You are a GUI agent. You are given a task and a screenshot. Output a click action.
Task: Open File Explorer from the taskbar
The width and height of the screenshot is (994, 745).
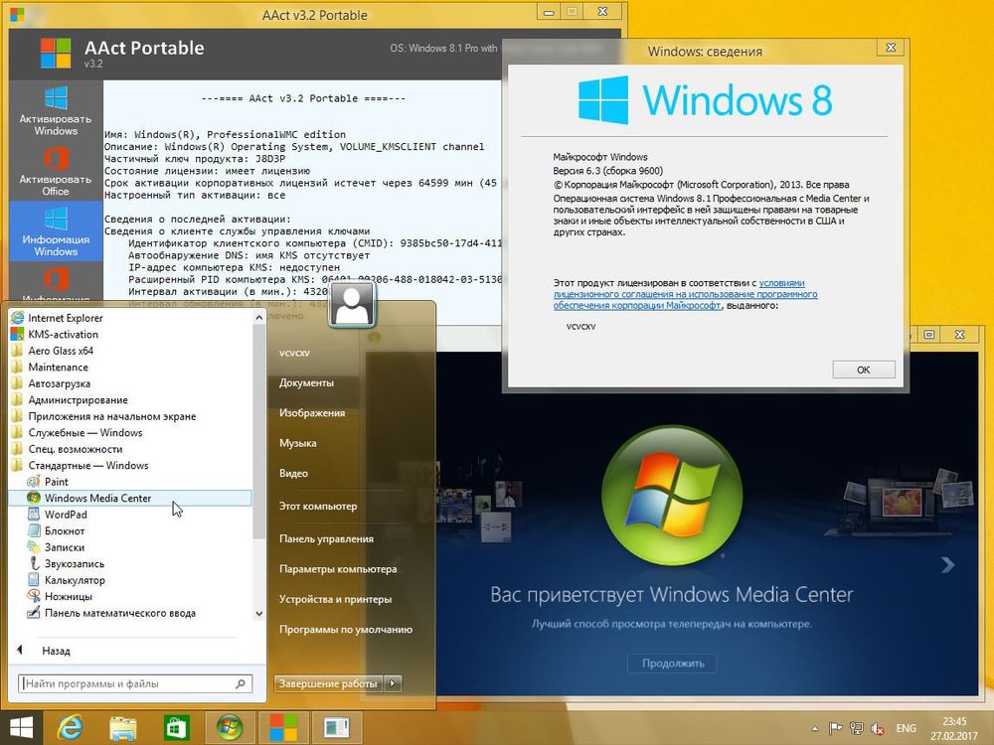pyautogui.click(x=123, y=727)
